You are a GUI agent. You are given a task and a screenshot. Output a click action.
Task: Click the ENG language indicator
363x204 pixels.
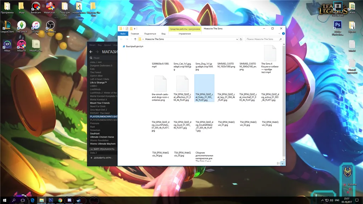(337, 200)
